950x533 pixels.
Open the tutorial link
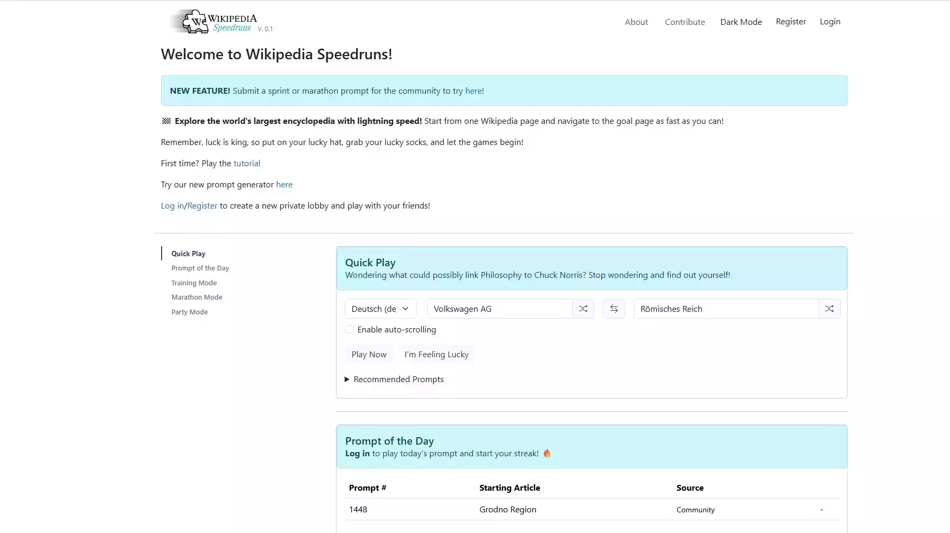click(x=247, y=164)
